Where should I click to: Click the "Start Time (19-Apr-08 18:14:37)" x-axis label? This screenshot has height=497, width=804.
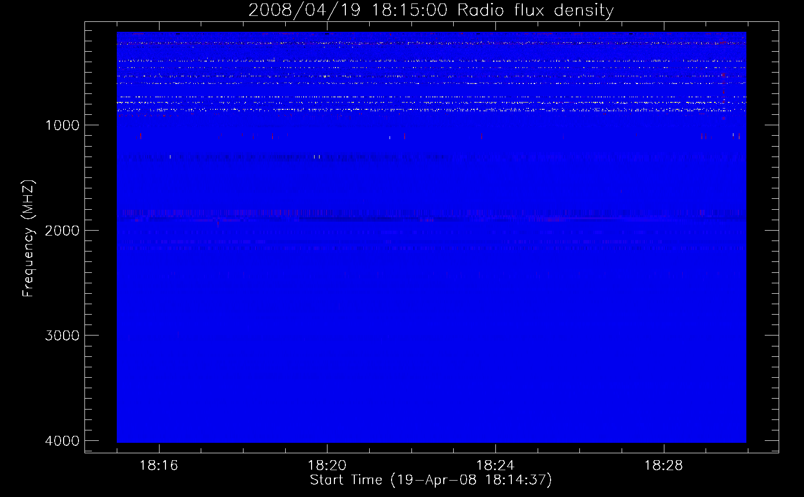point(431,480)
